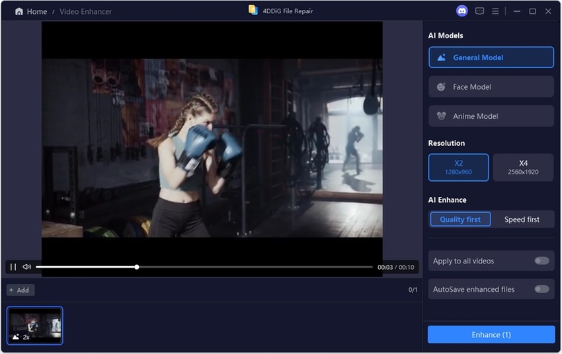
Task: Pause the video playback
Action: 13,267
